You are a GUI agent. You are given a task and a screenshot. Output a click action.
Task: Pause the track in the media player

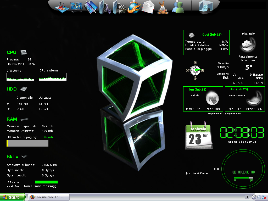[239, 172]
